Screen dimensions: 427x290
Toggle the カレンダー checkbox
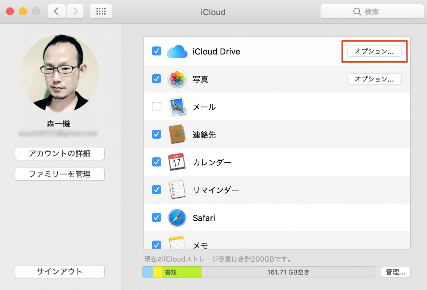[x=156, y=162]
